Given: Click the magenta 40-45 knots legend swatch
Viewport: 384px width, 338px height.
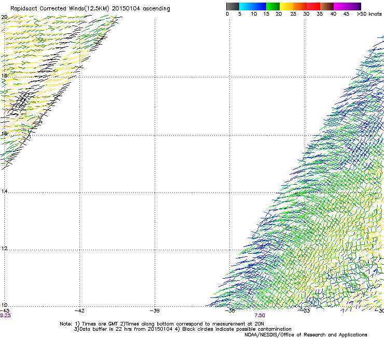Looking at the screenshot, I should click(340, 6).
